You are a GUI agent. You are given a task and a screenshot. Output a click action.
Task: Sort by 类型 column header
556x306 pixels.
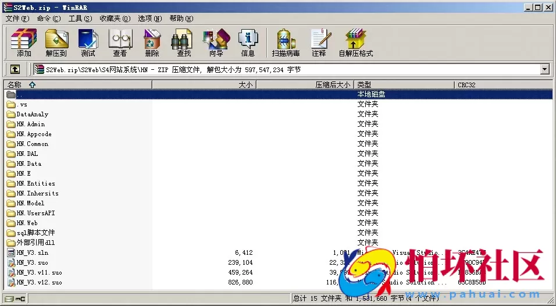click(x=404, y=85)
